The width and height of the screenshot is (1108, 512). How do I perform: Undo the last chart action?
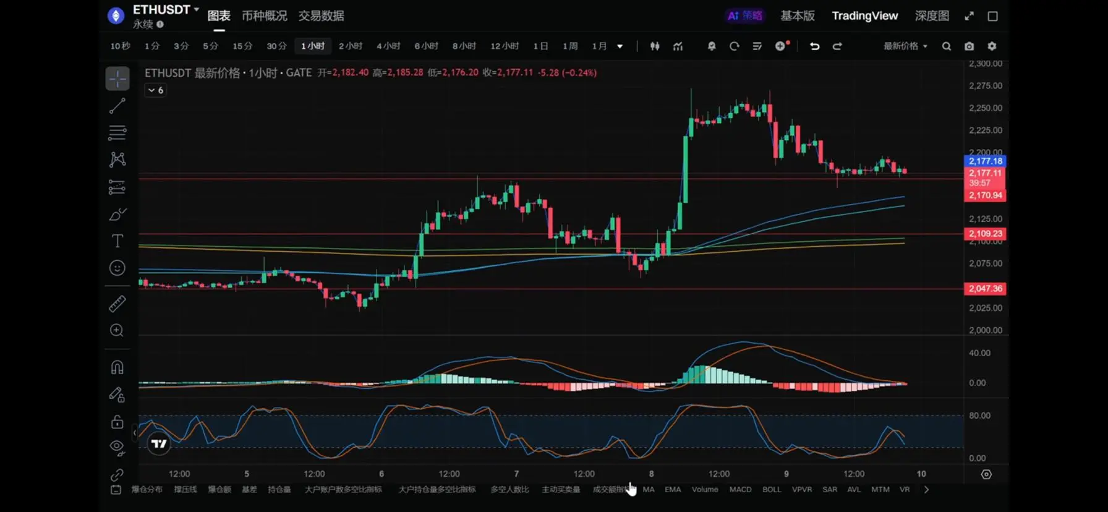pos(815,46)
